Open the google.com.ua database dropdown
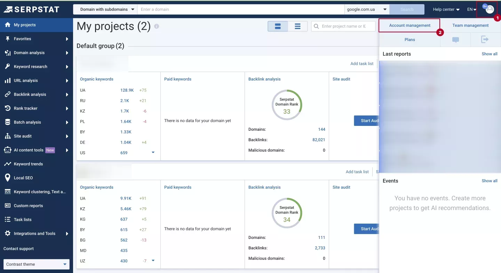 click(367, 9)
